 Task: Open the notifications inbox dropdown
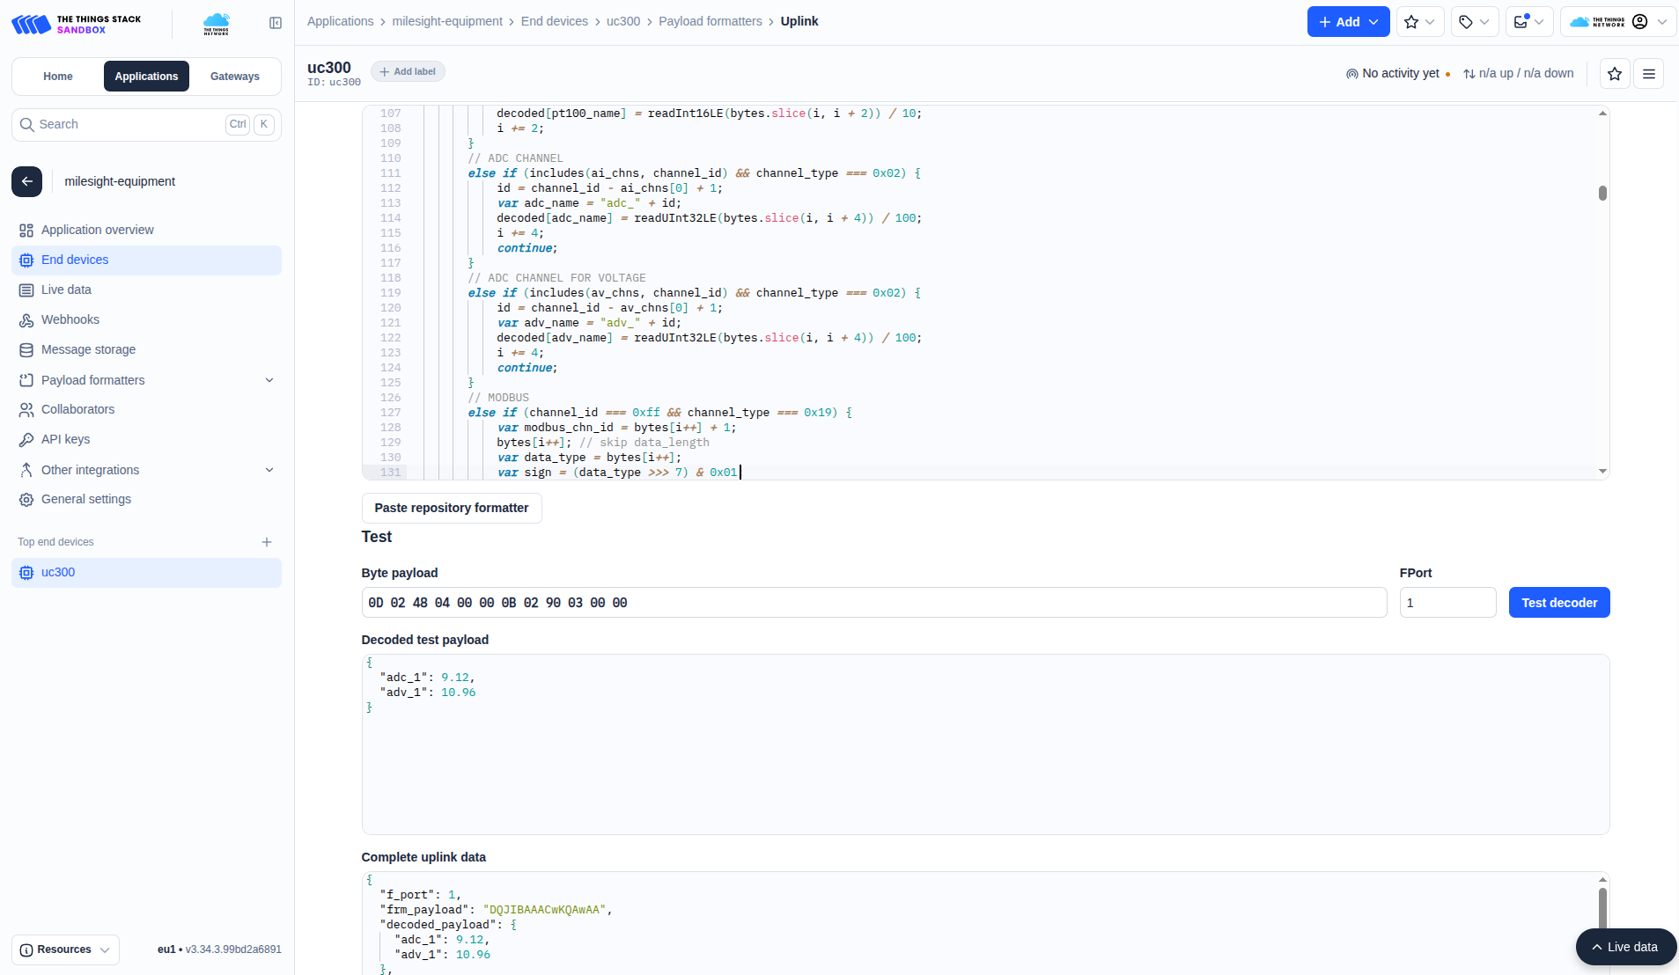pos(1528,22)
